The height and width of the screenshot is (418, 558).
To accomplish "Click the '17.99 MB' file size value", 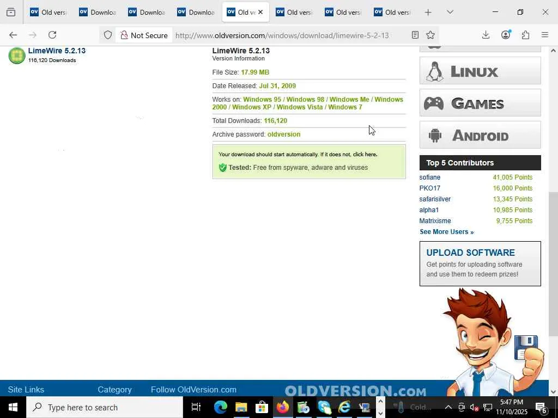I will click(x=255, y=72).
